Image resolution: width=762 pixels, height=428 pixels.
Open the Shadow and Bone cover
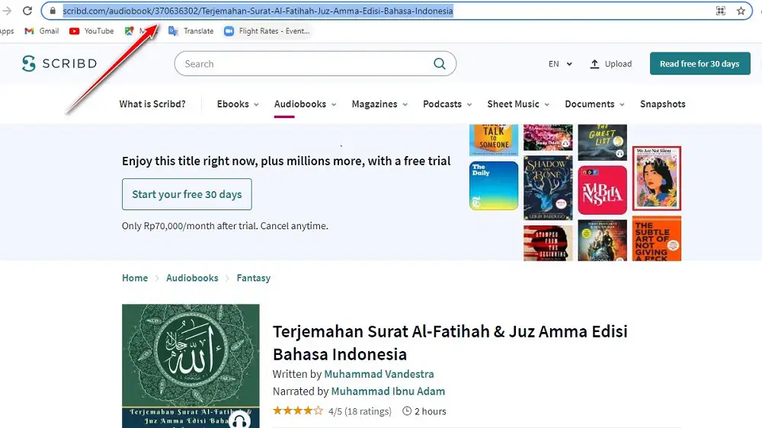(x=548, y=187)
